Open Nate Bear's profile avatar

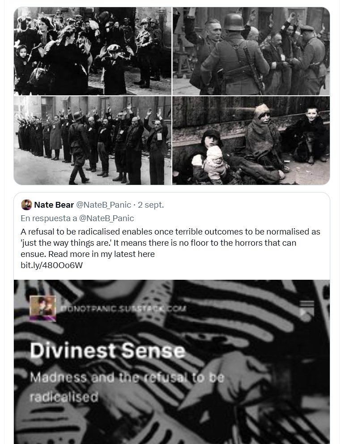pos(26,205)
